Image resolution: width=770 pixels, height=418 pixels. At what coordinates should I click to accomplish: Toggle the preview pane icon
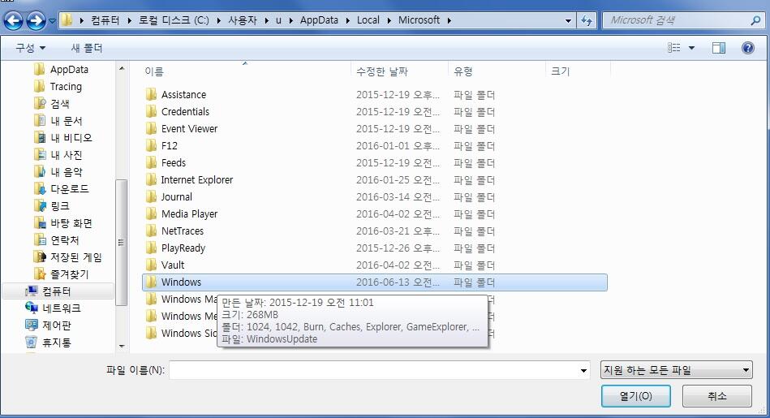tap(718, 48)
